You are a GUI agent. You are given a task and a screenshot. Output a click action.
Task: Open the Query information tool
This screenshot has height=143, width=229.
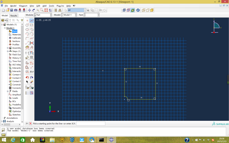pyautogui.click(x=138, y=10)
